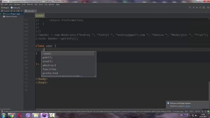Open the Project view selector dropdown

5,11
